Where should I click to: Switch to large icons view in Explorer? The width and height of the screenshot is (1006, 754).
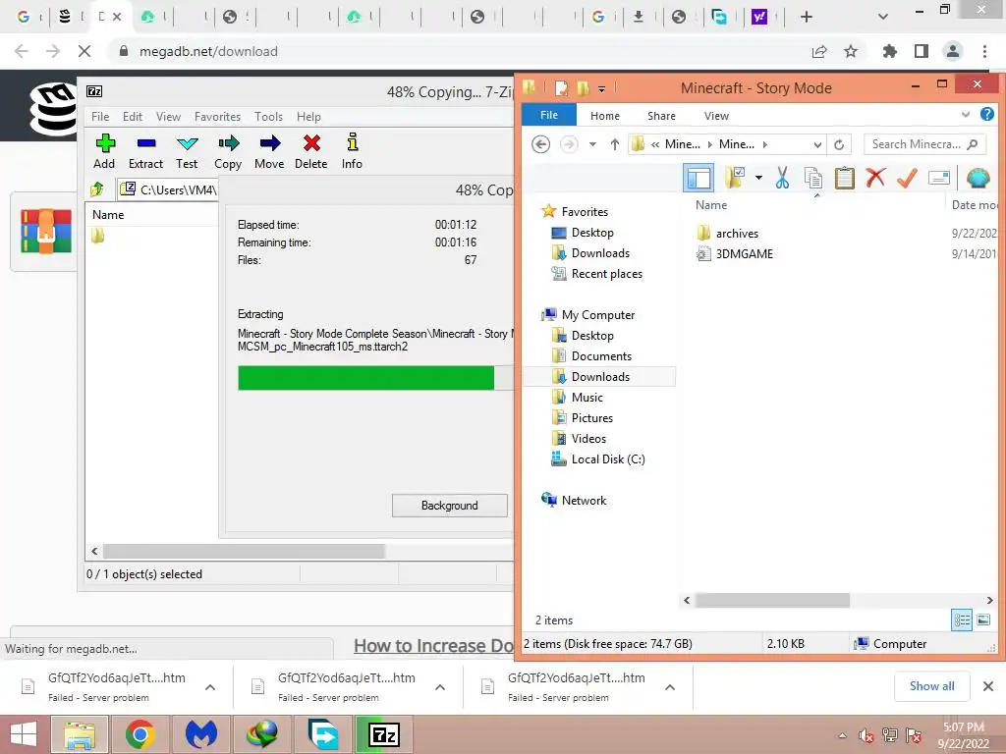coord(982,620)
